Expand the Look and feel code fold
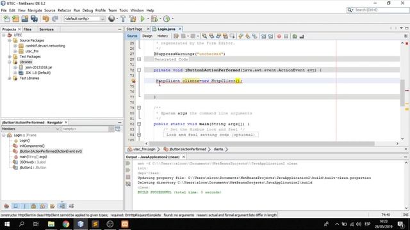Viewport: 410px width, 230px height. 139,135
